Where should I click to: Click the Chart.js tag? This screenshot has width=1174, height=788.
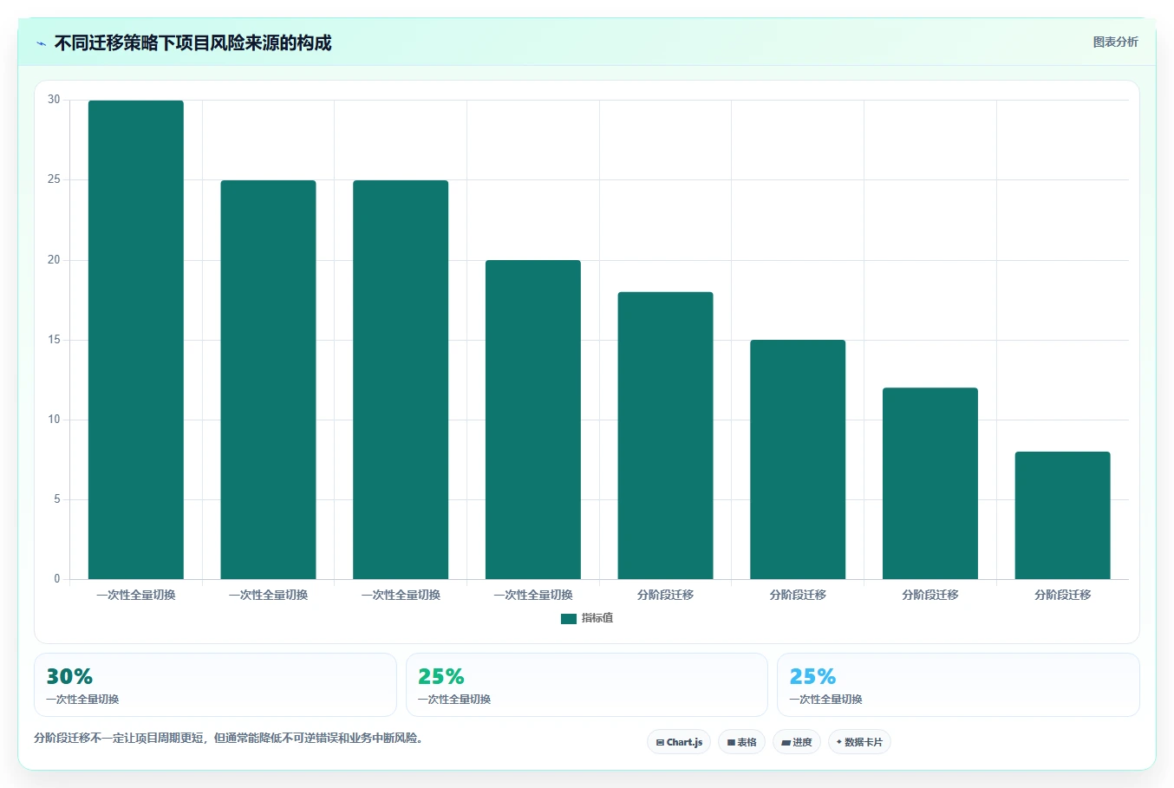(x=679, y=742)
